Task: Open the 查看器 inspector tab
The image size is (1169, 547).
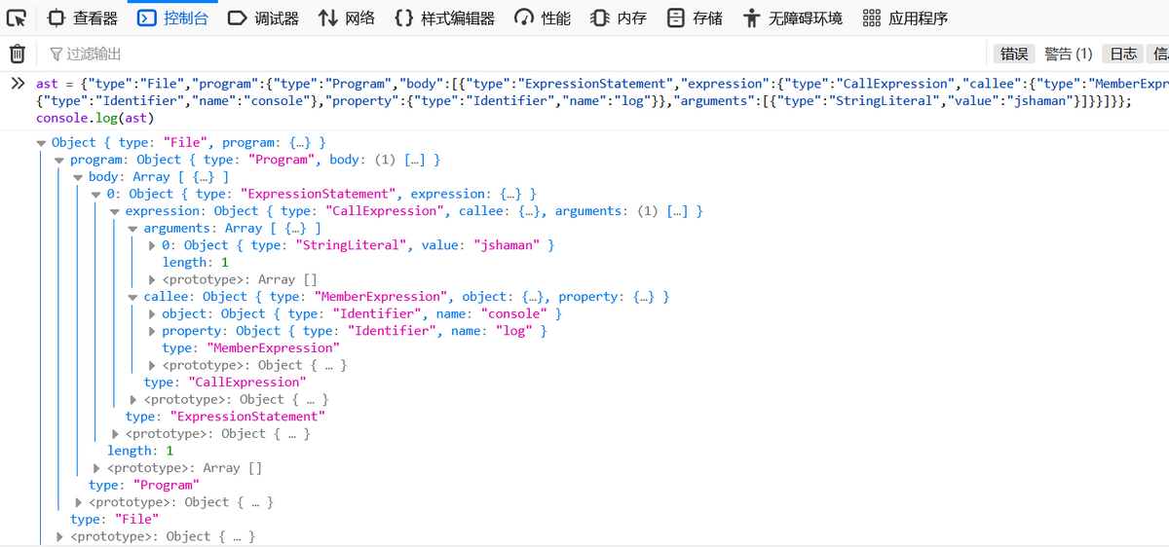Action: 83,18
